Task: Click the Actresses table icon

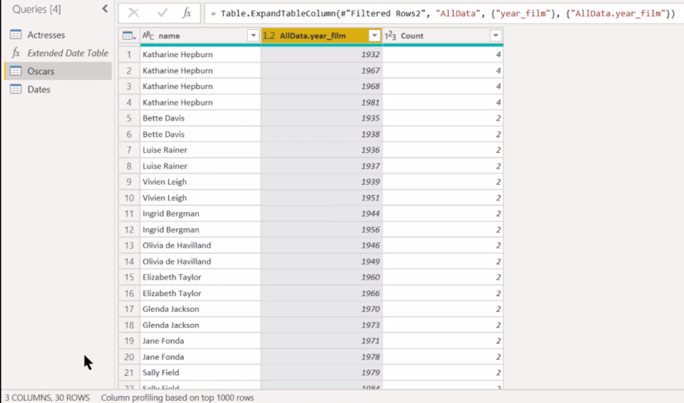Action: (x=16, y=35)
